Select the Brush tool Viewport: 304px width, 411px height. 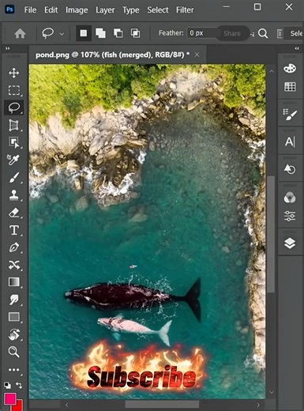click(x=14, y=177)
